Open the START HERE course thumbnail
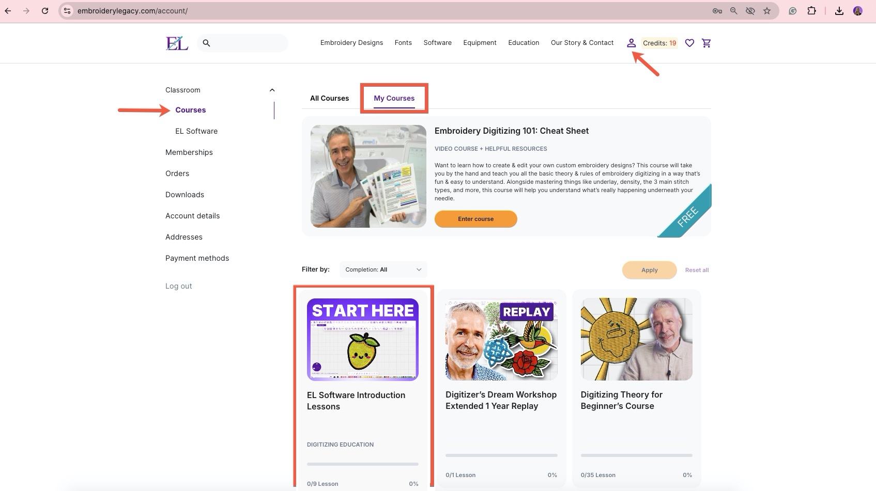This screenshot has width=876, height=491. tap(363, 339)
